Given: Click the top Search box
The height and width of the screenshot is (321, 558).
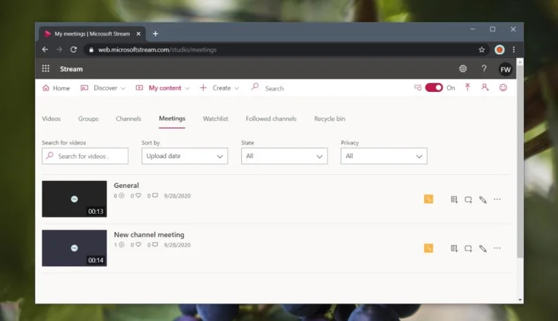Looking at the screenshot, I should click(x=274, y=88).
